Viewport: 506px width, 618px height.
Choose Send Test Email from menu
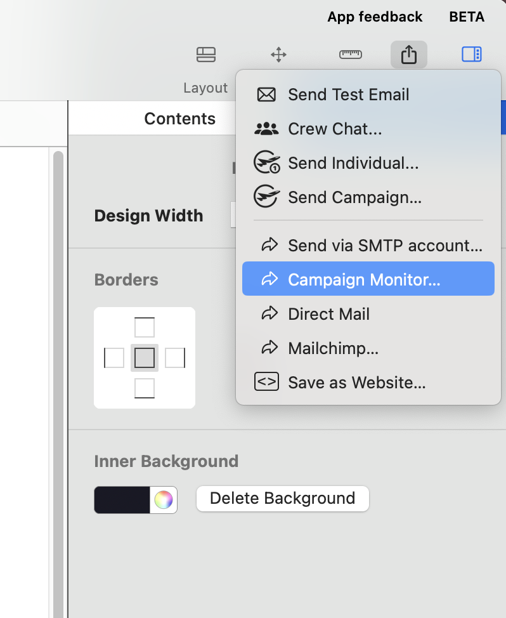[368, 95]
